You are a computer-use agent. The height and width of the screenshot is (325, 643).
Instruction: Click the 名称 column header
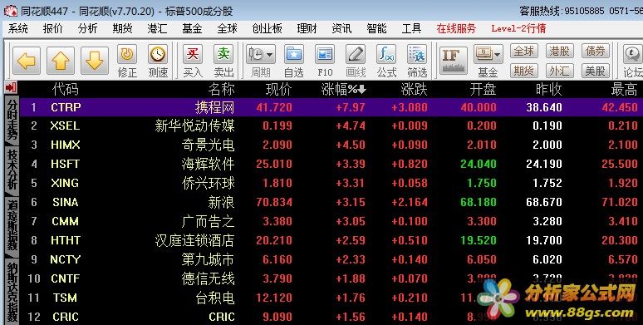pyautogui.click(x=222, y=89)
